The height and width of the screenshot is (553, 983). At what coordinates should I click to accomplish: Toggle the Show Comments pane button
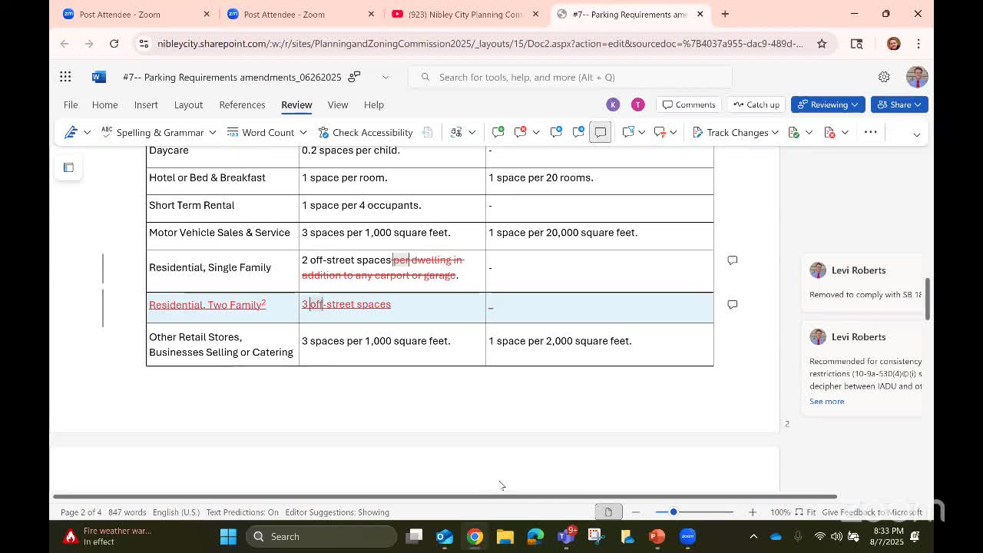(x=601, y=132)
